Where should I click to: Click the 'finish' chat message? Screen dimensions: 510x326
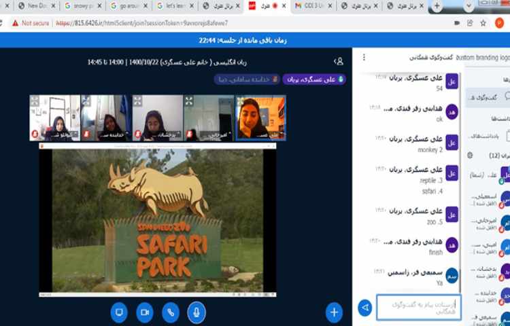click(435, 252)
